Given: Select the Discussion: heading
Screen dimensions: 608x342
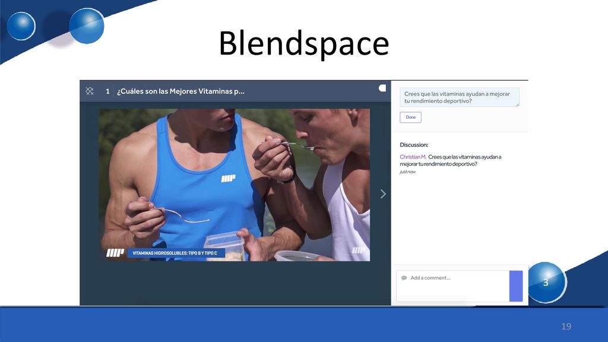Looking at the screenshot, I should click(x=414, y=145).
